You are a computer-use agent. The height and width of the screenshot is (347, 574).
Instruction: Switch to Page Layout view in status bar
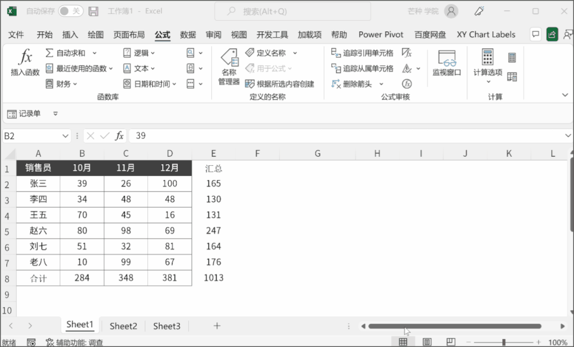coord(427,342)
